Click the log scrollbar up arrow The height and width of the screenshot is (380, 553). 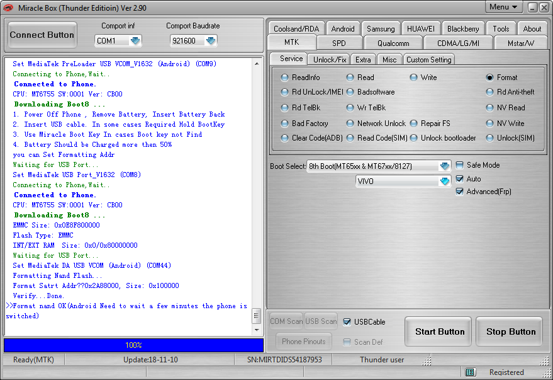point(257,64)
